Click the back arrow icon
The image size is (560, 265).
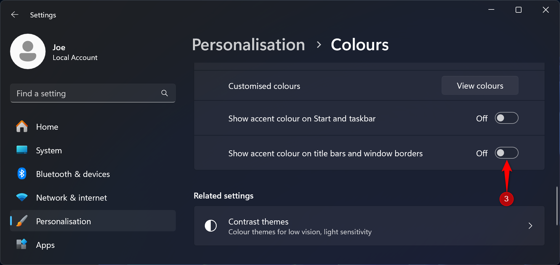[15, 15]
